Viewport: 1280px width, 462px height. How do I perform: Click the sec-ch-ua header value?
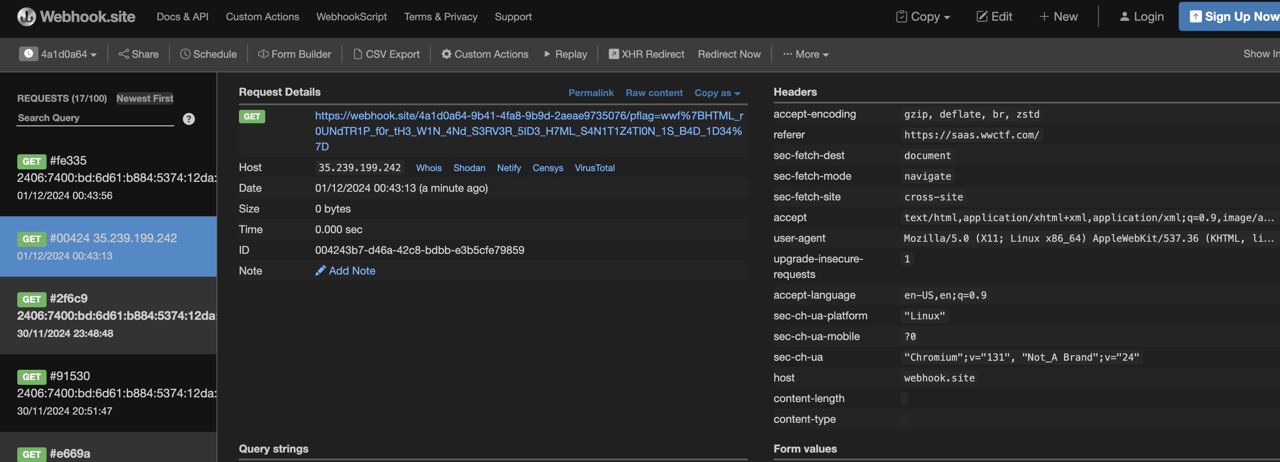click(1021, 357)
